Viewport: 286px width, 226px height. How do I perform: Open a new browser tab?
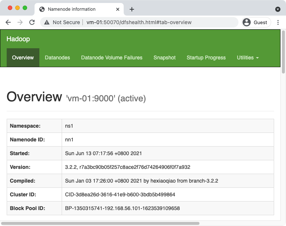click(x=131, y=9)
